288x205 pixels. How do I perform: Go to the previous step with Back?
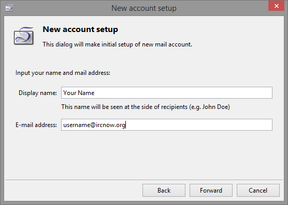click(x=164, y=191)
